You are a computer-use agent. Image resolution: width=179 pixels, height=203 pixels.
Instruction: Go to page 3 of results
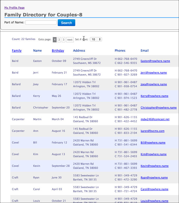64,40
